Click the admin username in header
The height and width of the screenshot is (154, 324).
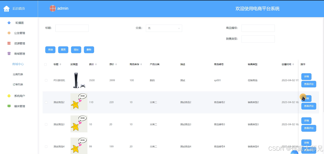(x=63, y=8)
